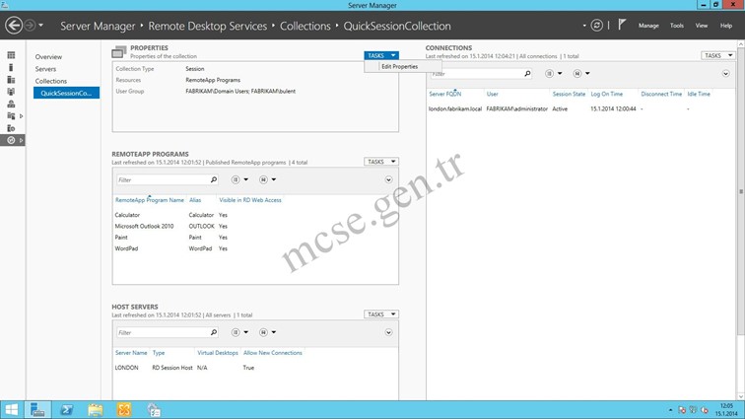The width and height of the screenshot is (745, 419).
Task: Click search magnifier in Host Servers filter
Action: click(214, 332)
